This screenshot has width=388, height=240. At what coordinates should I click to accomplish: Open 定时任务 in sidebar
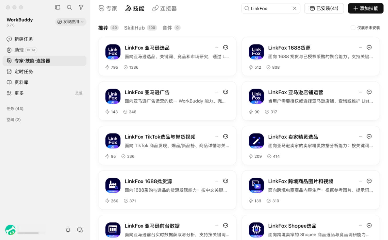[45, 72]
